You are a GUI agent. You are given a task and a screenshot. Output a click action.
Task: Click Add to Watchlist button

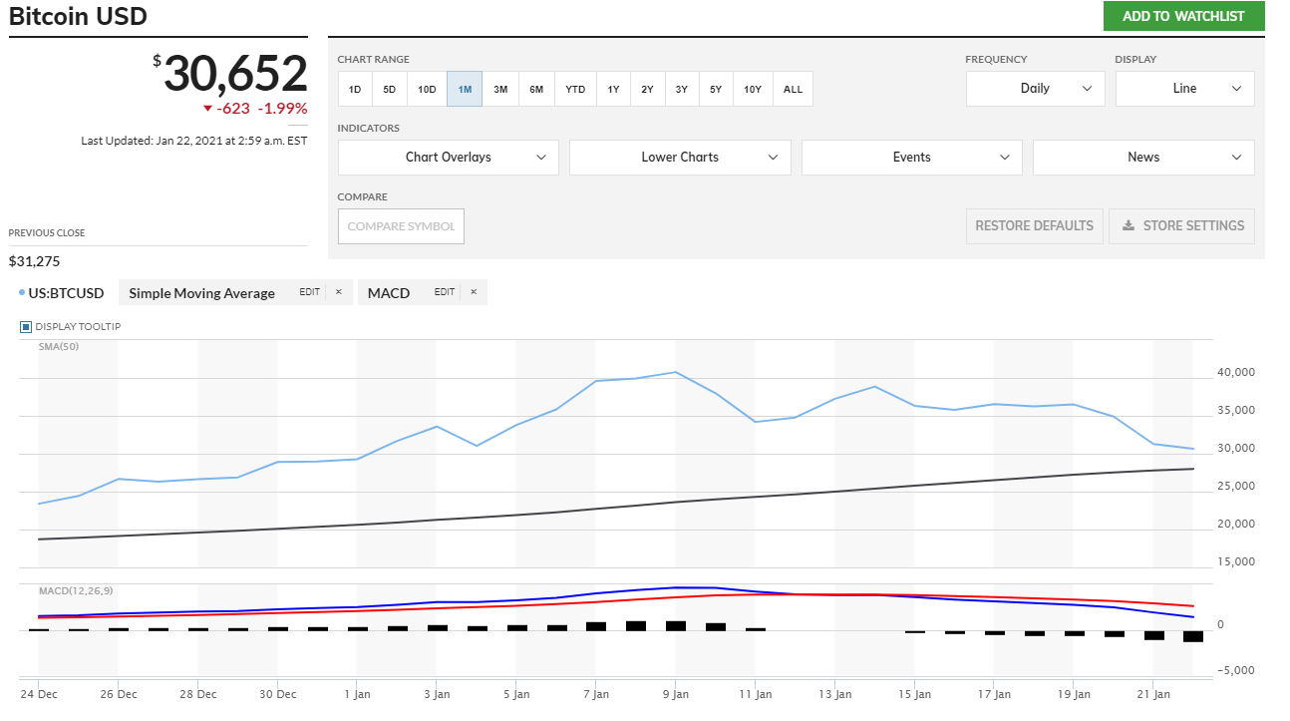pos(1183,16)
